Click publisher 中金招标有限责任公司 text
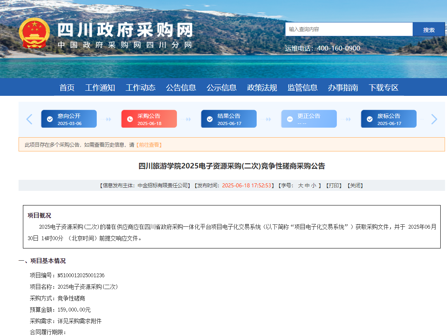 (x=163, y=185)
